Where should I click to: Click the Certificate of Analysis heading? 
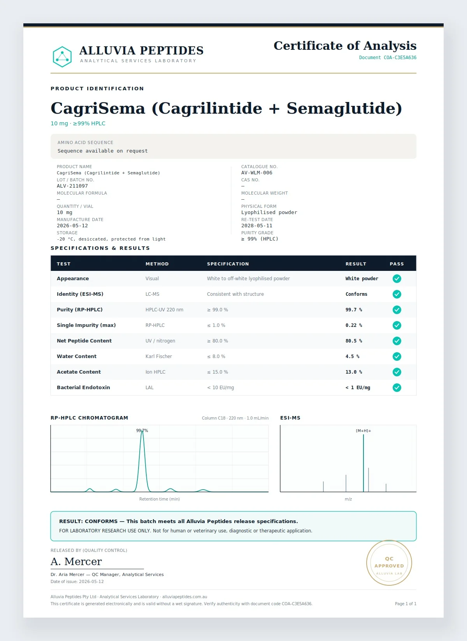345,46
